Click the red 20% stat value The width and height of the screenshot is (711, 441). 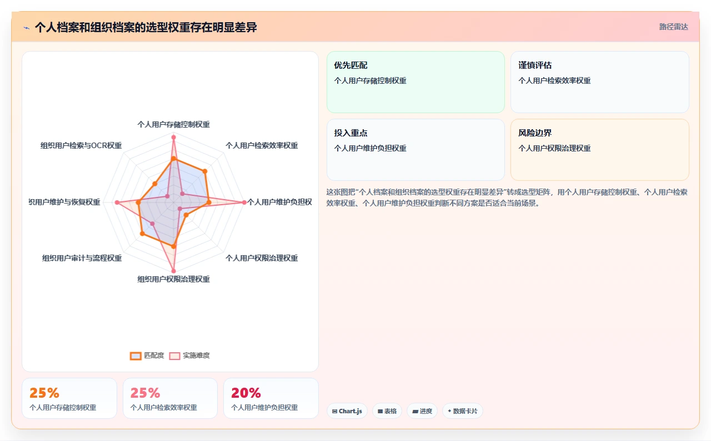tap(246, 393)
